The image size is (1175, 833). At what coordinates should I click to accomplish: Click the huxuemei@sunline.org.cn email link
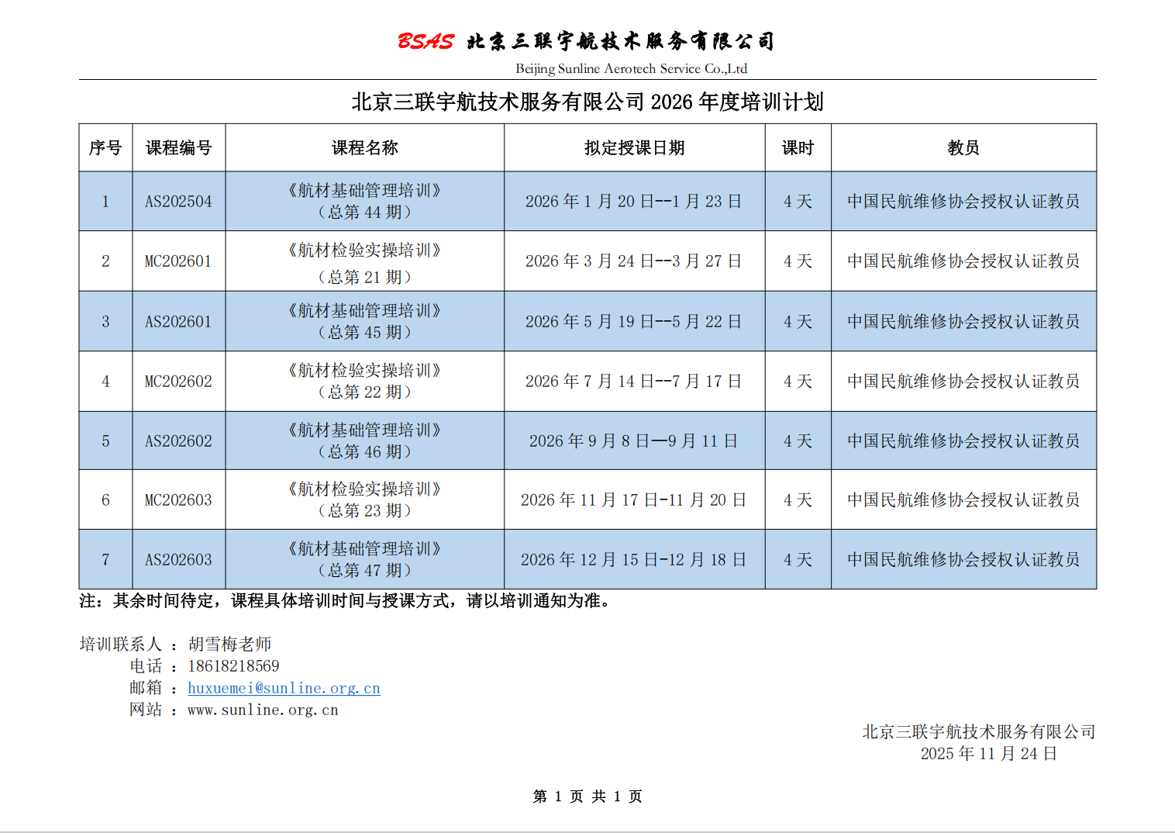tap(284, 687)
